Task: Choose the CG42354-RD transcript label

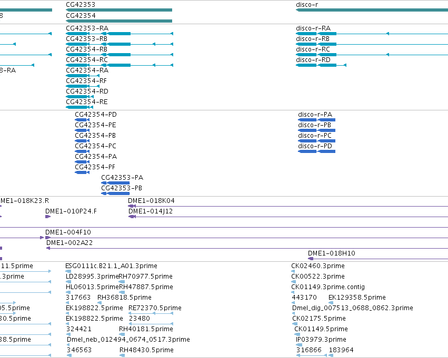Action: (x=87, y=91)
